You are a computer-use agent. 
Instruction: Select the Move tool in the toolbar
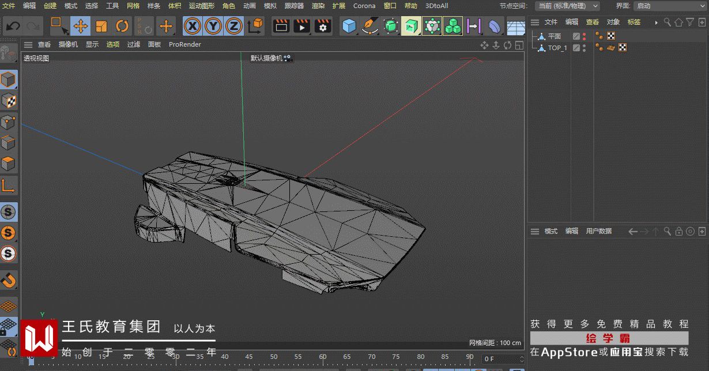[81, 26]
